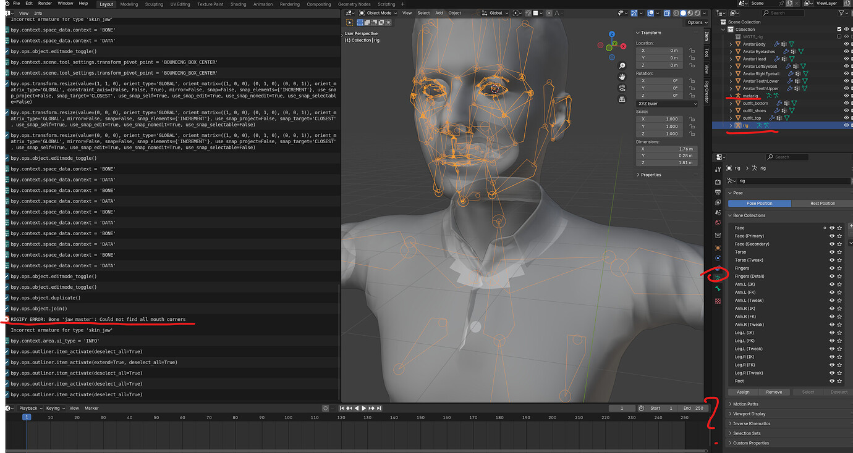Screen dimensions: 853x453
Task: Open the Rig Creator sidebar tab
Action: (x=707, y=91)
